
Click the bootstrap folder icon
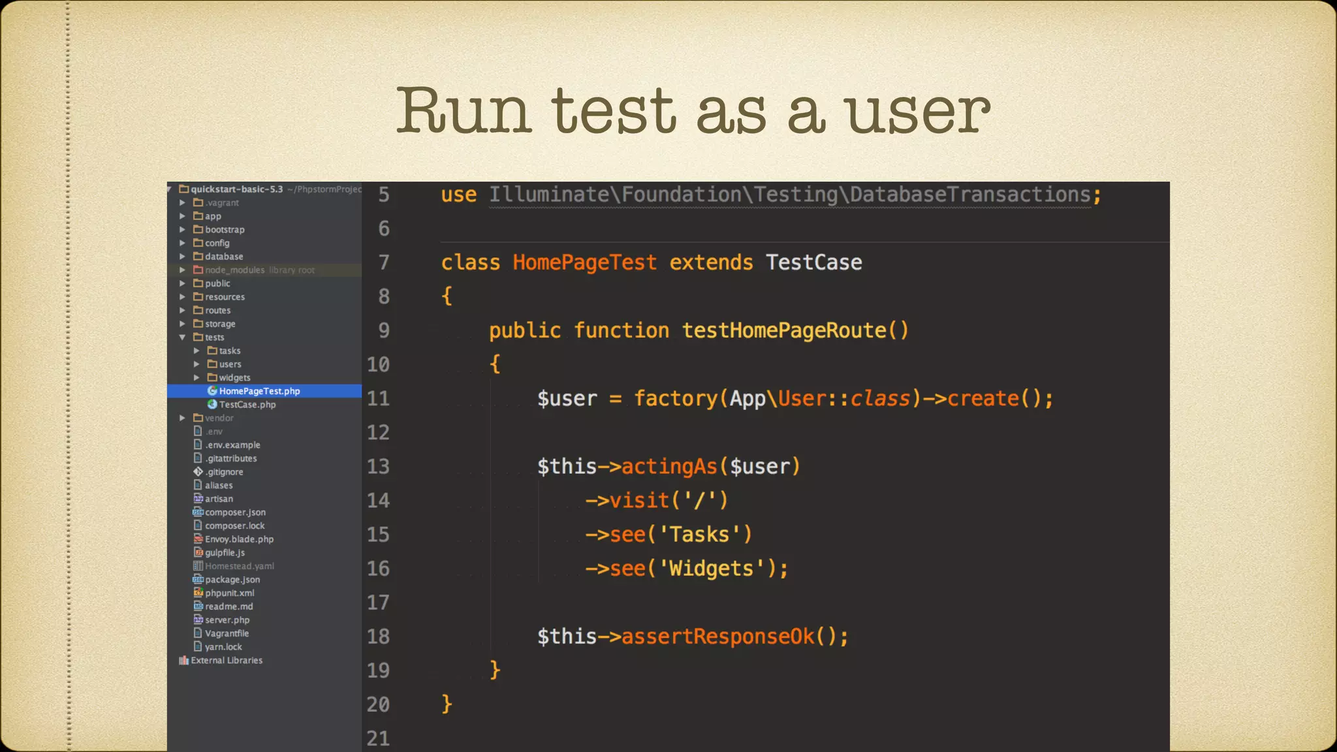(198, 229)
